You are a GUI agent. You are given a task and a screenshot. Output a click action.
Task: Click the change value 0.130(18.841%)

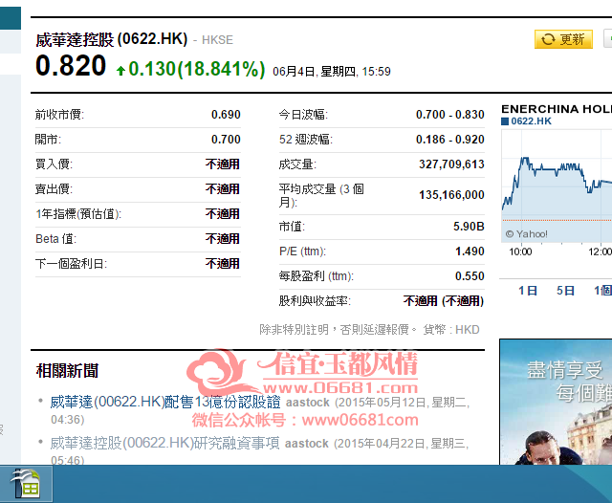tap(197, 69)
